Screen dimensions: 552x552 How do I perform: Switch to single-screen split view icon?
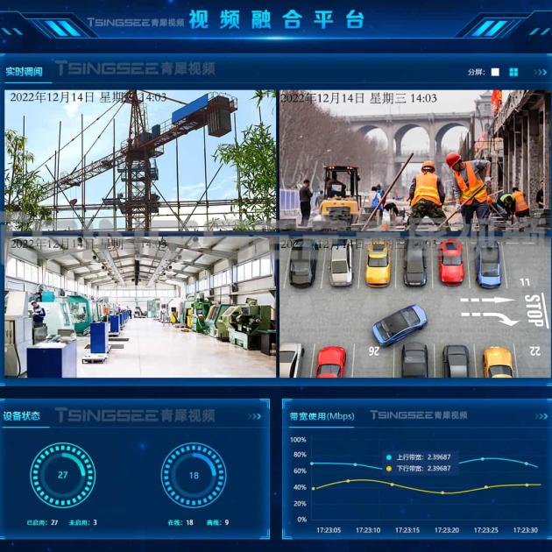click(x=495, y=72)
